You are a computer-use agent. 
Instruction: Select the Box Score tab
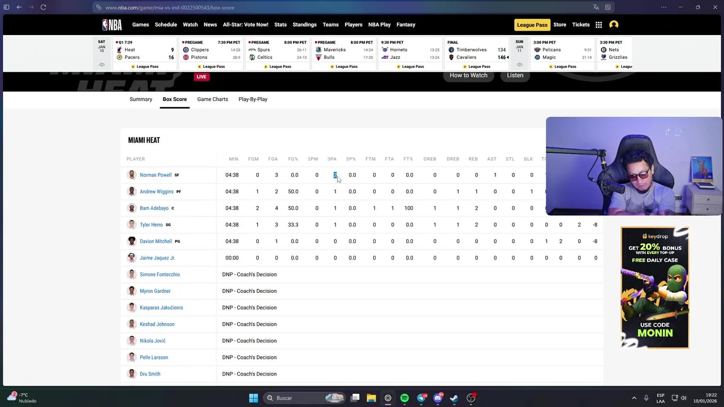tap(175, 99)
